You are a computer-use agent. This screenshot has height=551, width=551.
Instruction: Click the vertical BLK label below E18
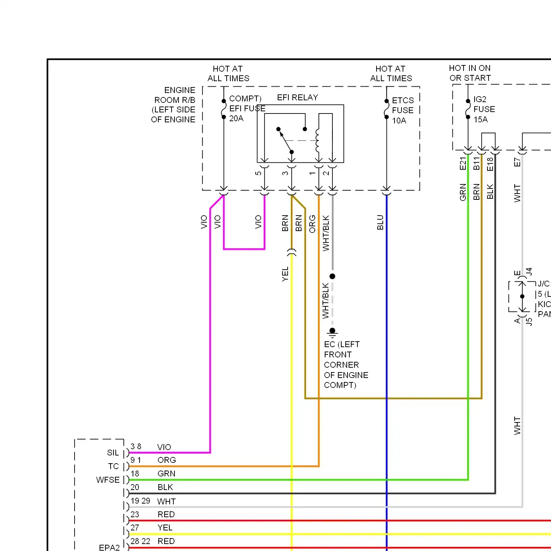pyautogui.click(x=490, y=192)
